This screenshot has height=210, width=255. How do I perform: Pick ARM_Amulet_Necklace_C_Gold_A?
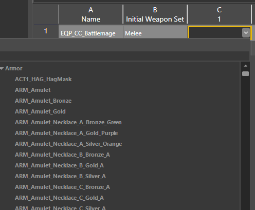[x=59, y=198]
